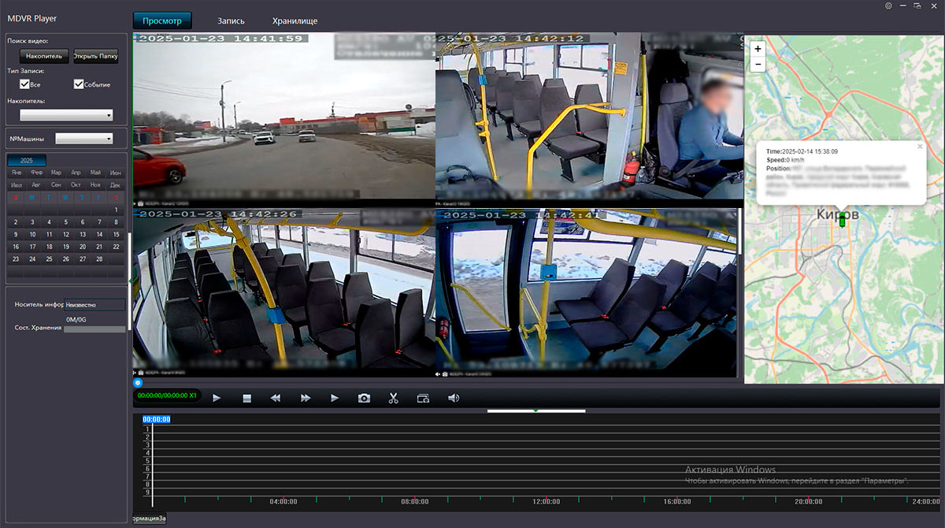
Task: Click the rewind double-arrow icon
Action: 275,399
